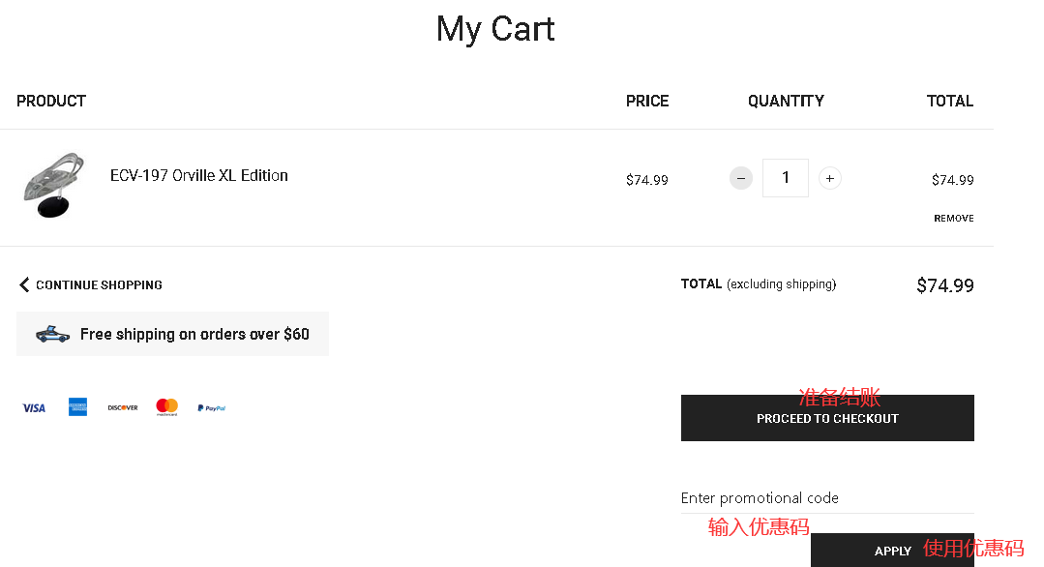Click the Quantity column header
This screenshot has width=1044, height=567.
(786, 102)
